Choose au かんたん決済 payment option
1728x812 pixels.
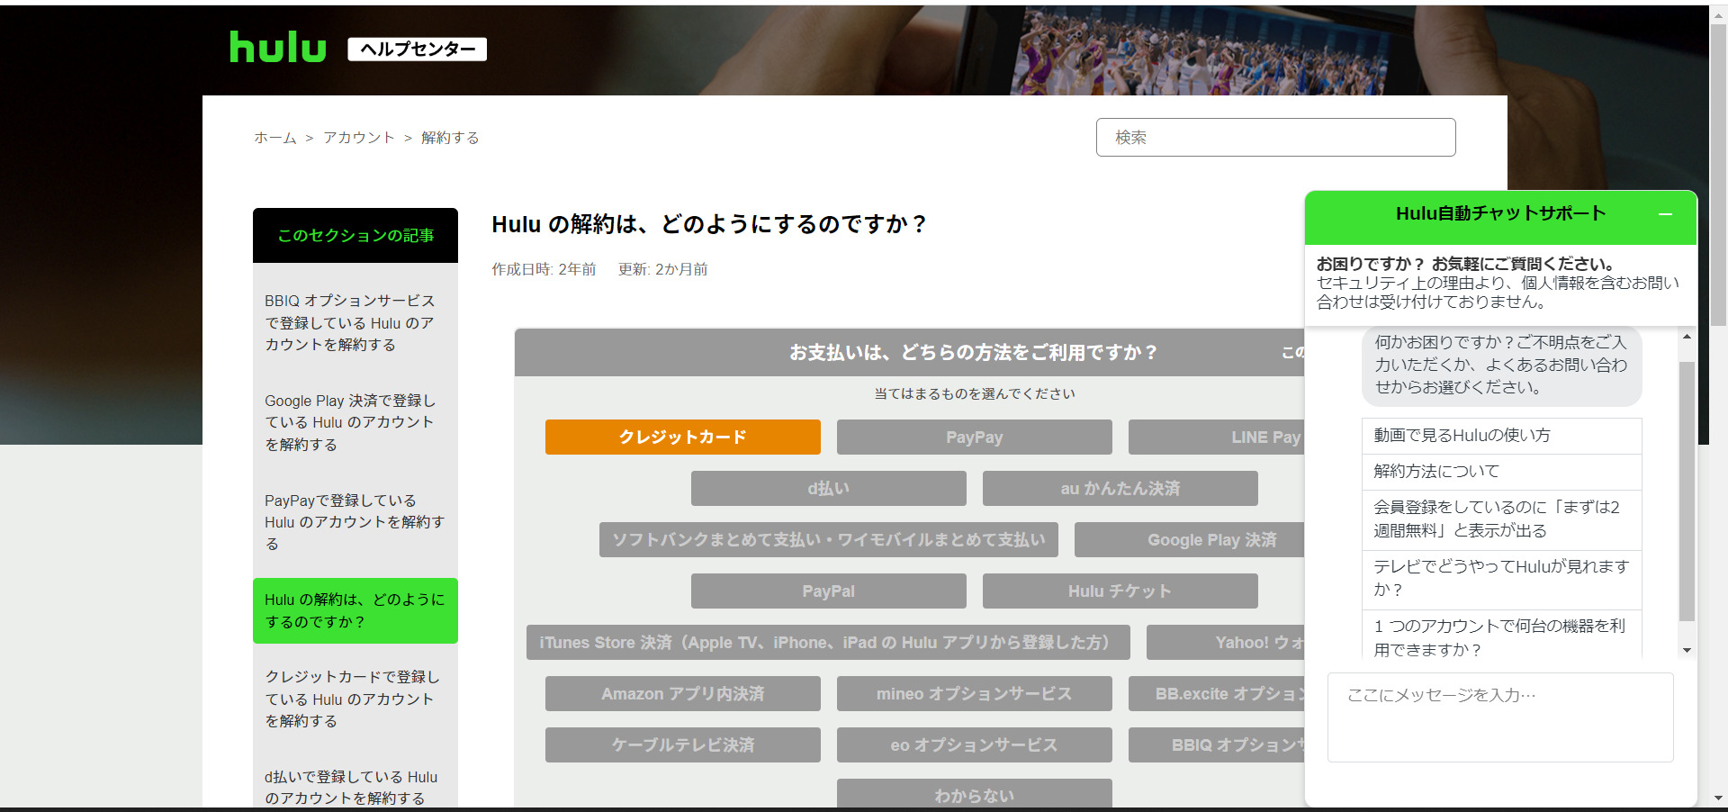(1120, 488)
